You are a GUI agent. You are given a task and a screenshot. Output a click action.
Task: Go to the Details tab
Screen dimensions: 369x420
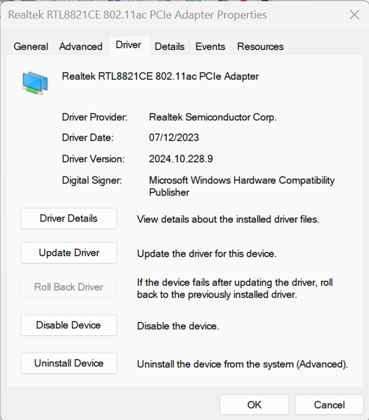(169, 46)
